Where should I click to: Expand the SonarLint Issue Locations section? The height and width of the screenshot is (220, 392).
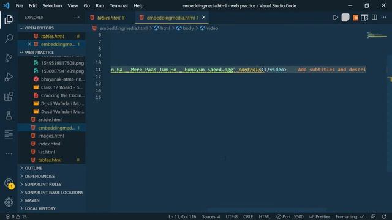pyautogui.click(x=51, y=193)
